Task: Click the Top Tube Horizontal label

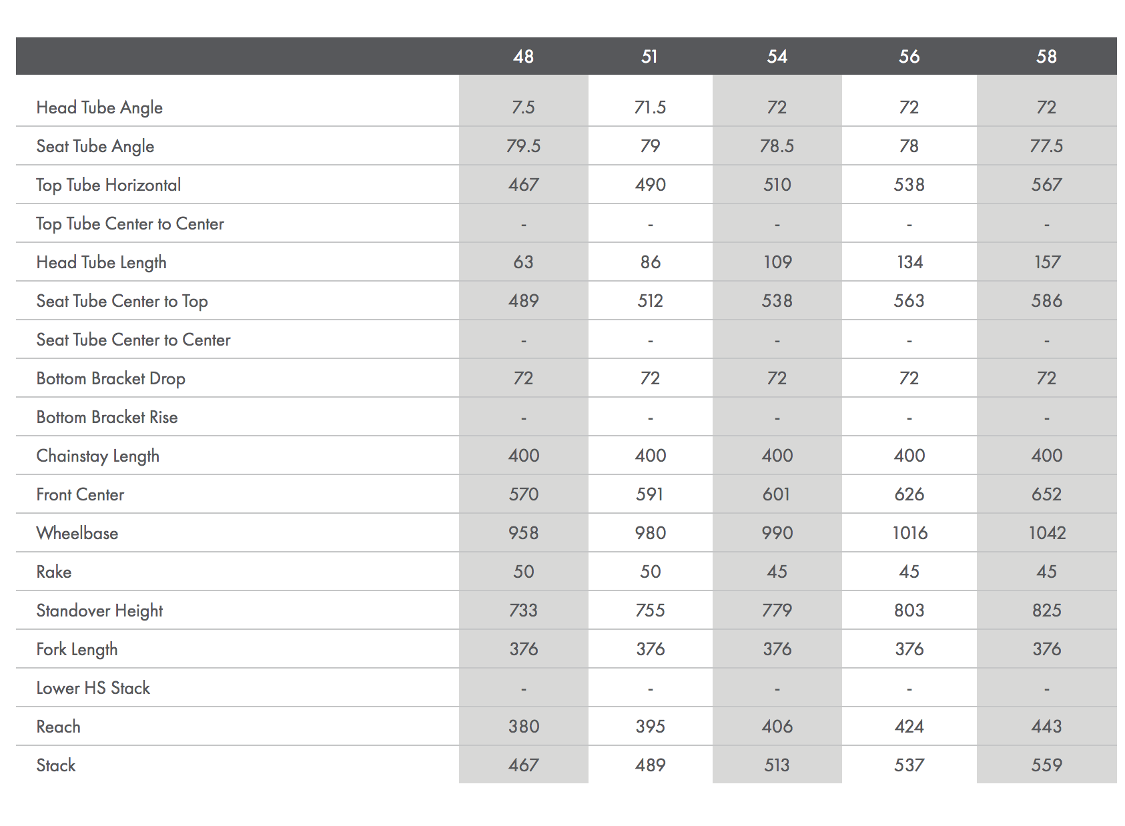Action: (x=108, y=185)
